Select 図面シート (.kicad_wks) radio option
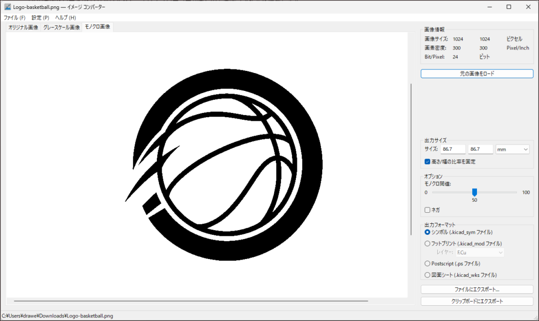This screenshot has width=539, height=321. pos(428,274)
